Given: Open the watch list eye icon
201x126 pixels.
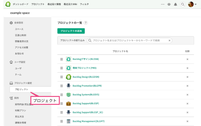Looking at the screenshot, I should (x=169, y=4).
